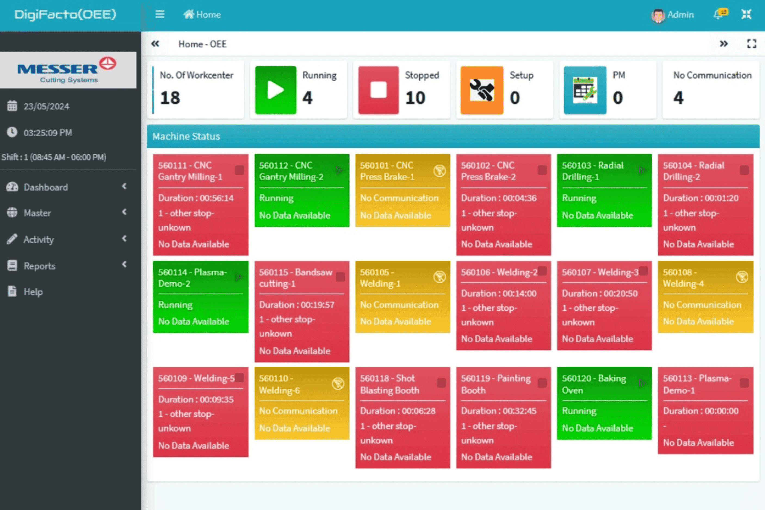The height and width of the screenshot is (510, 765).
Task: Click stop icon on CNC Press Brake-2 card
Action: pos(542,170)
